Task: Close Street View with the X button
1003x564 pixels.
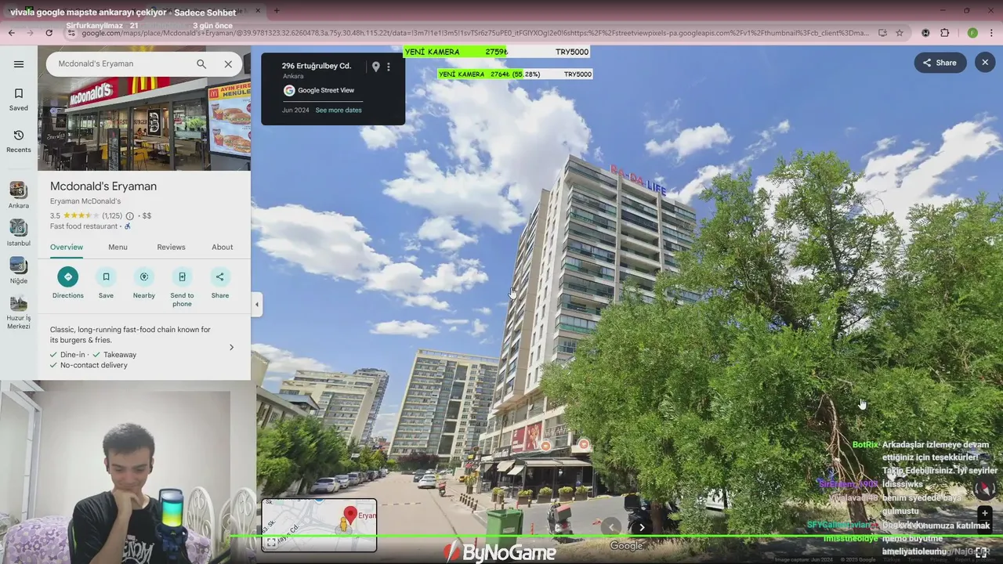Action: 985,63
